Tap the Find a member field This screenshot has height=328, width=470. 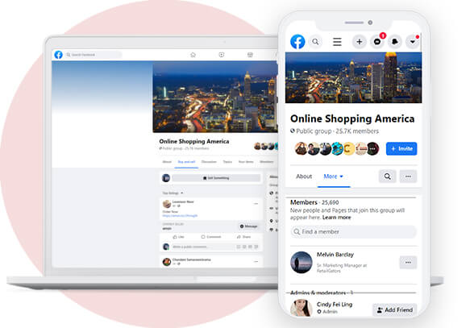point(353,232)
